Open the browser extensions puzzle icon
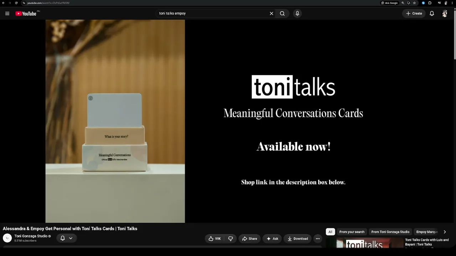456x256 pixels. click(x=430, y=3)
